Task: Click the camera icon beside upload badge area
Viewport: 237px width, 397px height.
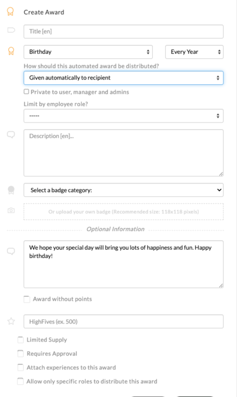Action: (x=11, y=210)
